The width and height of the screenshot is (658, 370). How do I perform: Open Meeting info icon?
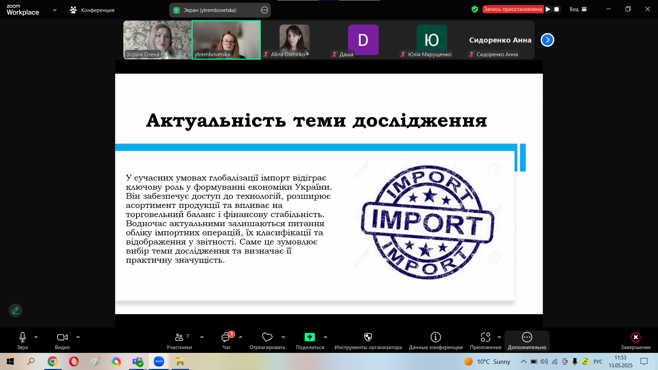[436, 337]
